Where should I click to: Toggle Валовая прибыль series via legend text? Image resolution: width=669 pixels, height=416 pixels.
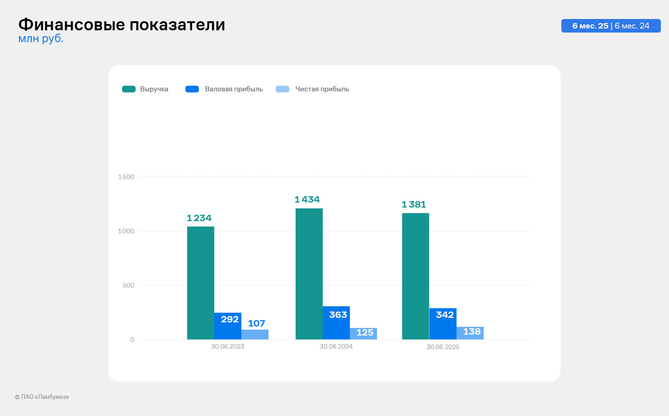click(234, 89)
